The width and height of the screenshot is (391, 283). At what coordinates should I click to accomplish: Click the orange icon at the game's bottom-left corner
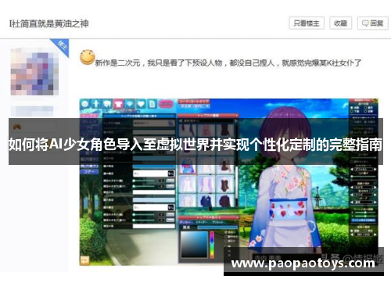click(84, 260)
